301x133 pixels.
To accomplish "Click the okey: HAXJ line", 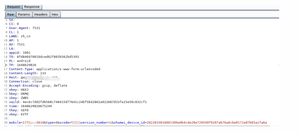I will tap(19, 90).
